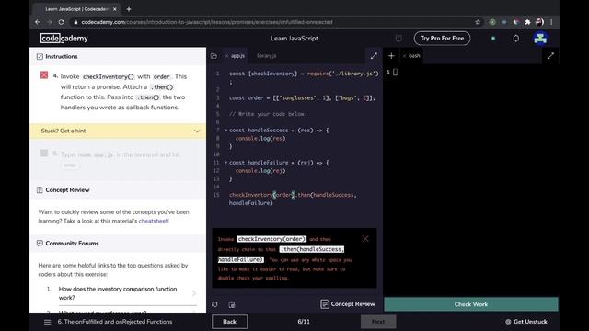Click code line 15 checkInventory call
Image resolution: width=589 pixels, height=331 pixels.
(293, 199)
